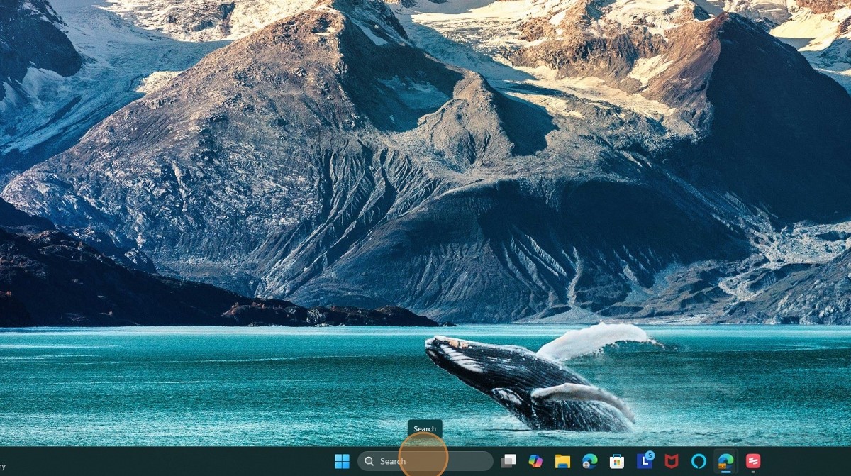Switch to active Edge briefcase profile window
Screen dimensions: 851x476
[725, 461]
